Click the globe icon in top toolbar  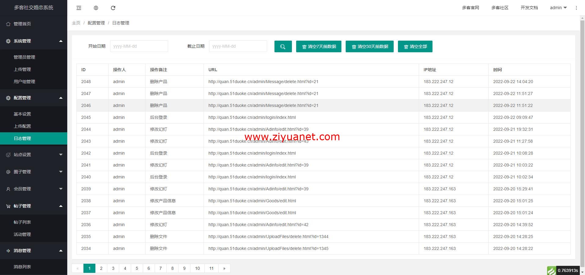[x=96, y=8]
